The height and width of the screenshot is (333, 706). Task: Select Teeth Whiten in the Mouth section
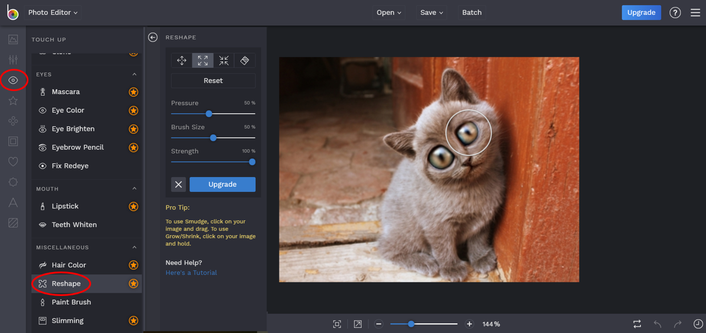tap(74, 225)
